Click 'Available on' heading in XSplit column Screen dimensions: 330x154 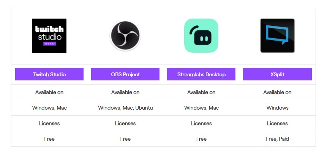pyautogui.click(x=277, y=92)
